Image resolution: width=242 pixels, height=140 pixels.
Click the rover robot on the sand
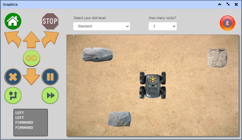(153, 85)
